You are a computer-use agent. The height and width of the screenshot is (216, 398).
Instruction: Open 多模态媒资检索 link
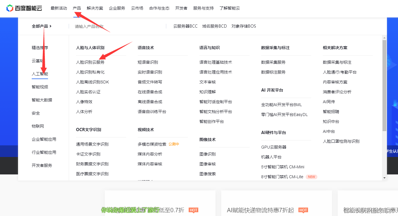152,144
